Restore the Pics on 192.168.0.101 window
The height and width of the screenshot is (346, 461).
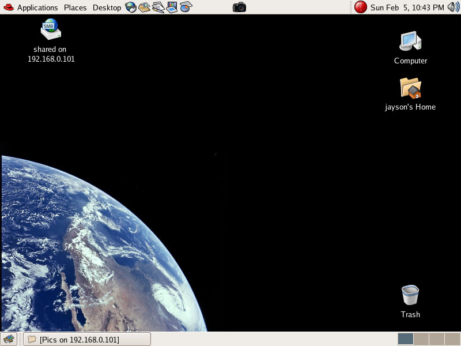pos(87,339)
